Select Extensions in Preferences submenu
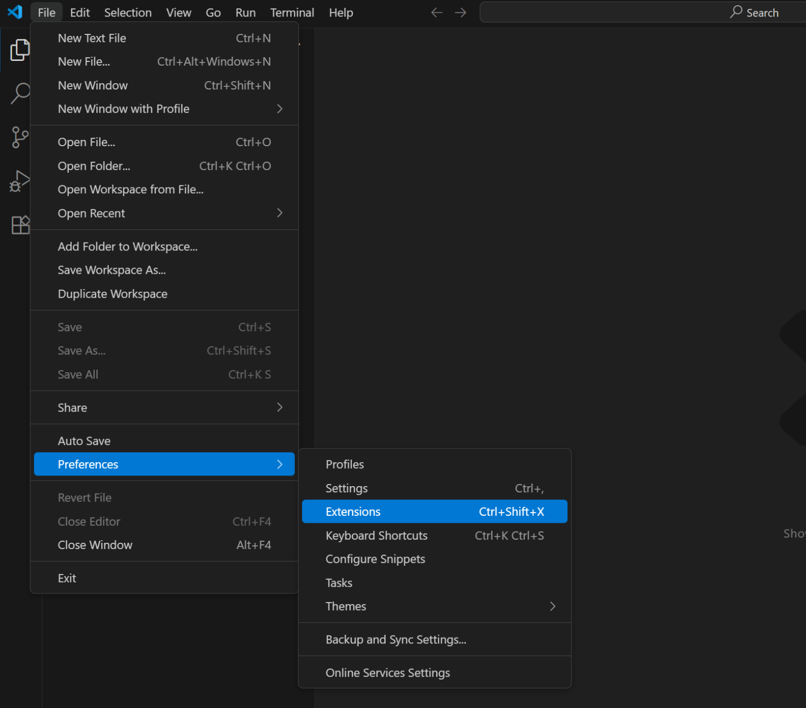Screen dimensions: 806x708 click(x=434, y=512)
